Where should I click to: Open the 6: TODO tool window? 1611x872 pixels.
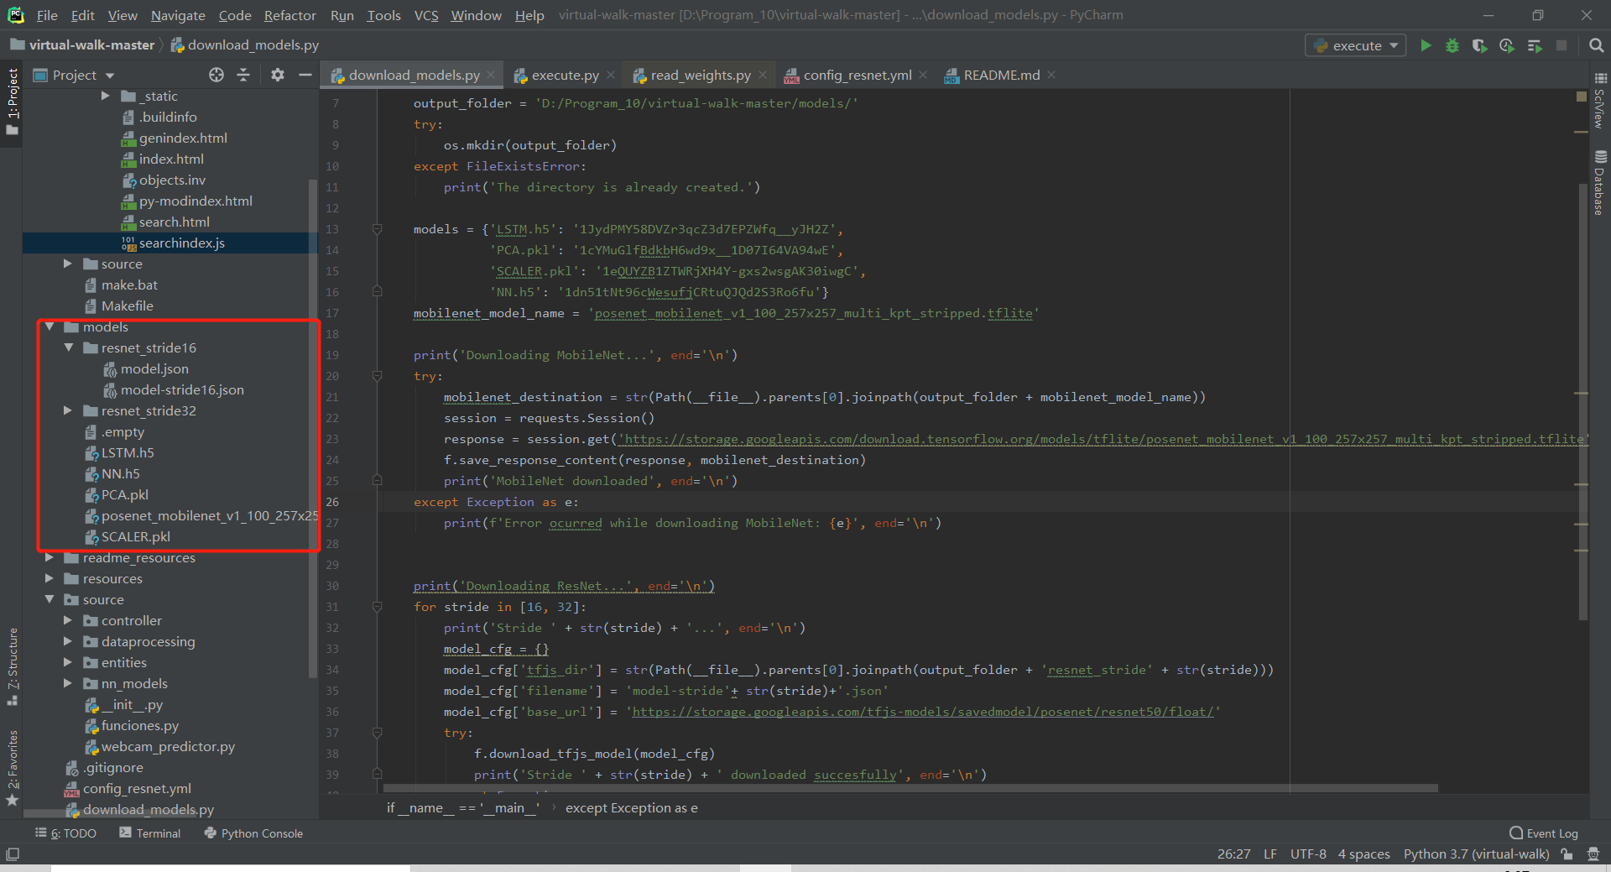pos(65,833)
